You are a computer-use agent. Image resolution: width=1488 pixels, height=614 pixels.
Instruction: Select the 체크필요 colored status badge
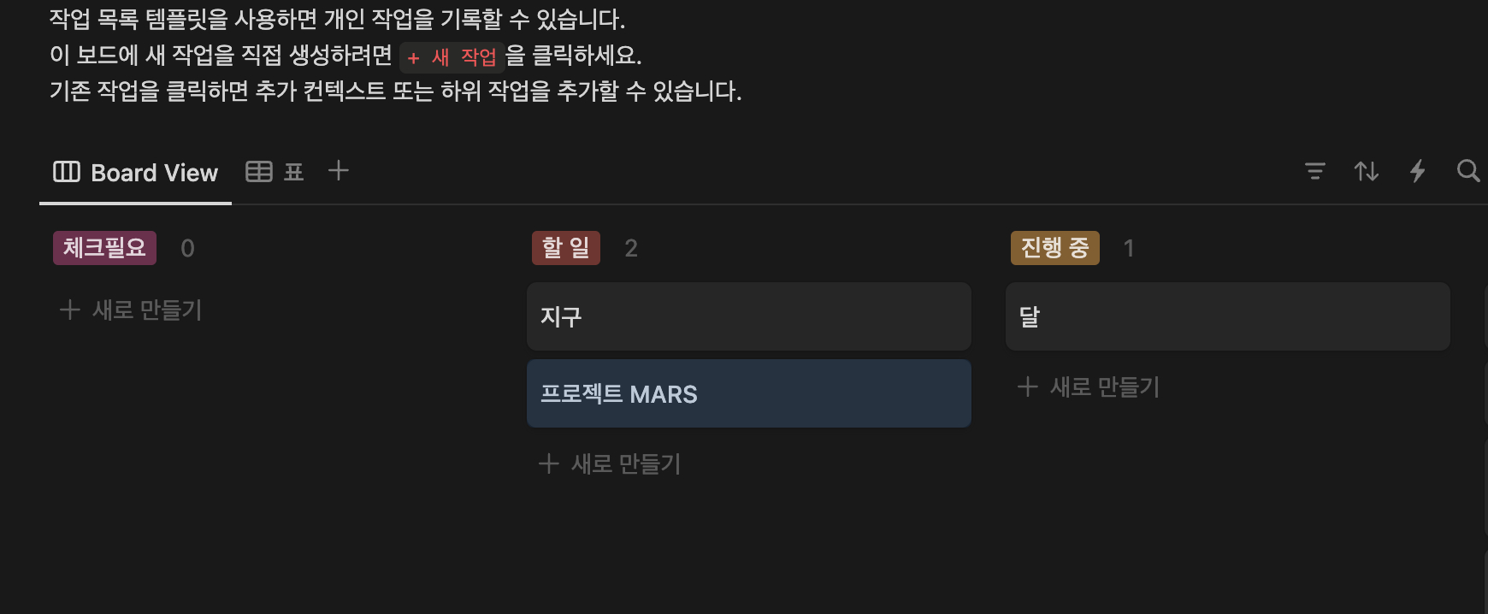click(103, 247)
